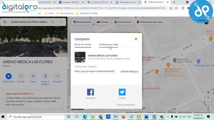This screenshot has height=120, width=214.
Task: Click the browser address bar URL
Action: coord(102,8)
